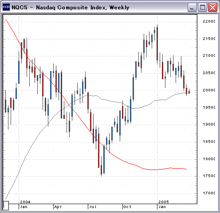
Task: Click the CQG icon in the title bar
Action: (6, 7)
